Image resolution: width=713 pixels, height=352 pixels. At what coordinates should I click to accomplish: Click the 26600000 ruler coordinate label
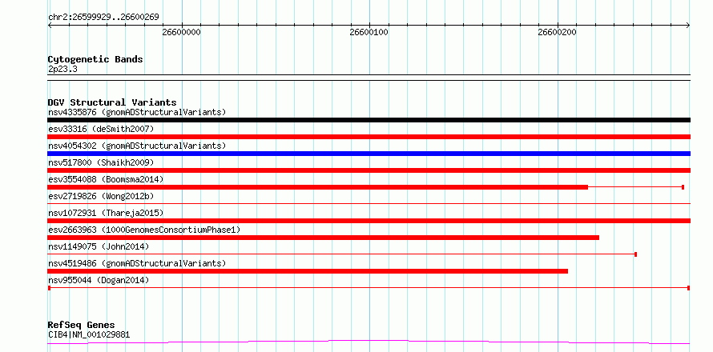181,32
